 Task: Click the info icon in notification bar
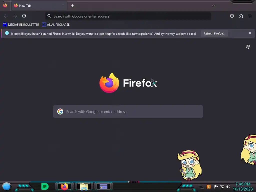tap(7, 33)
